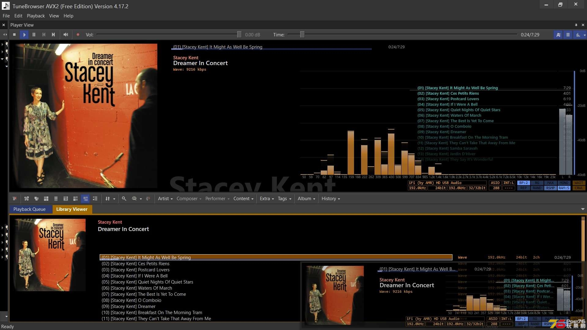Toggle the BP:2 status indicator
Screen dimensions: 587x330
point(523,183)
